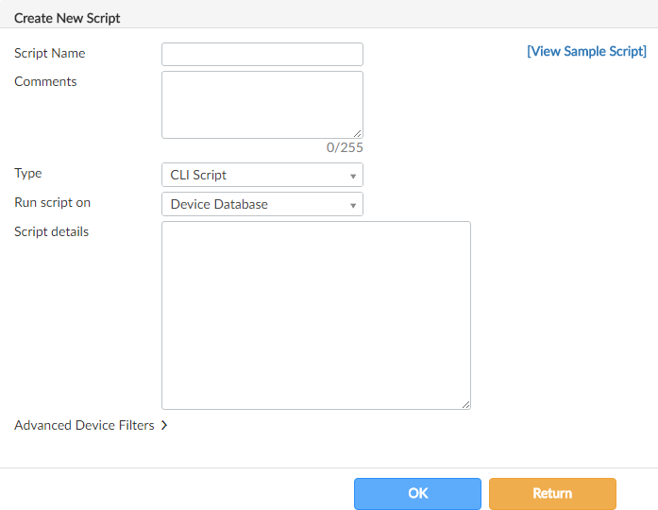Open the View Sample Script link

point(586,51)
